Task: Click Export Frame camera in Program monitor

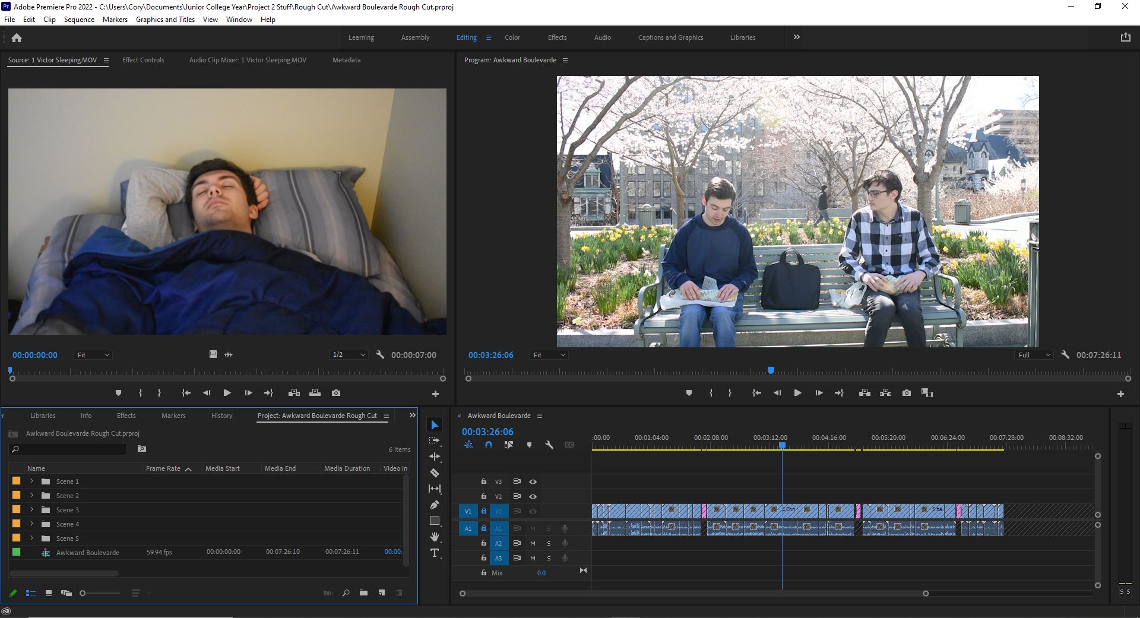Action: [906, 393]
